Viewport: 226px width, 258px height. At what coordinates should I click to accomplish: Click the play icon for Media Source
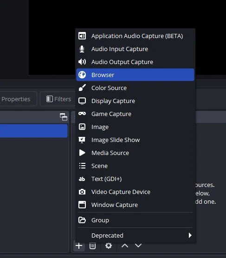82,153
